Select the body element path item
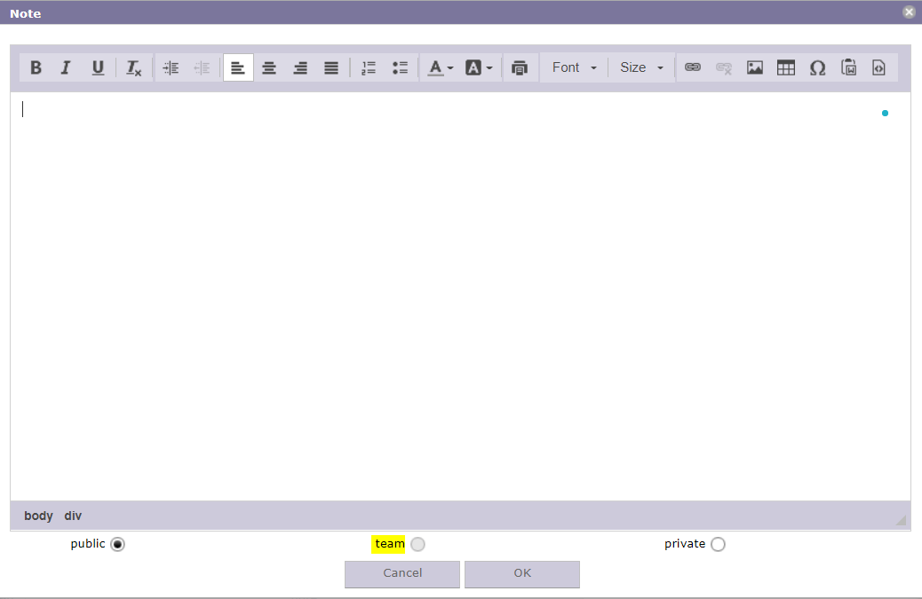The height and width of the screenshot is (599, 922). click(x=38, y=516)
